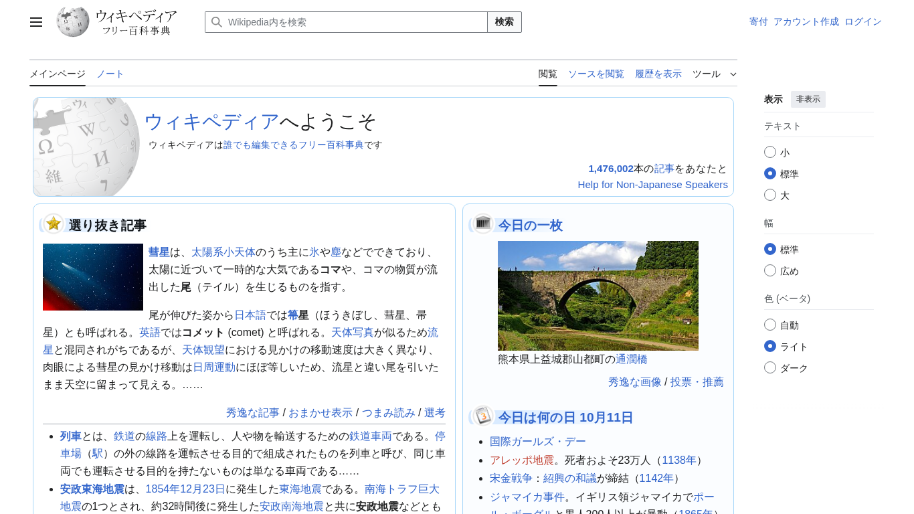
Task: Click the ウィキペディア フリー百科事典 wordmark
Action: 136,22
